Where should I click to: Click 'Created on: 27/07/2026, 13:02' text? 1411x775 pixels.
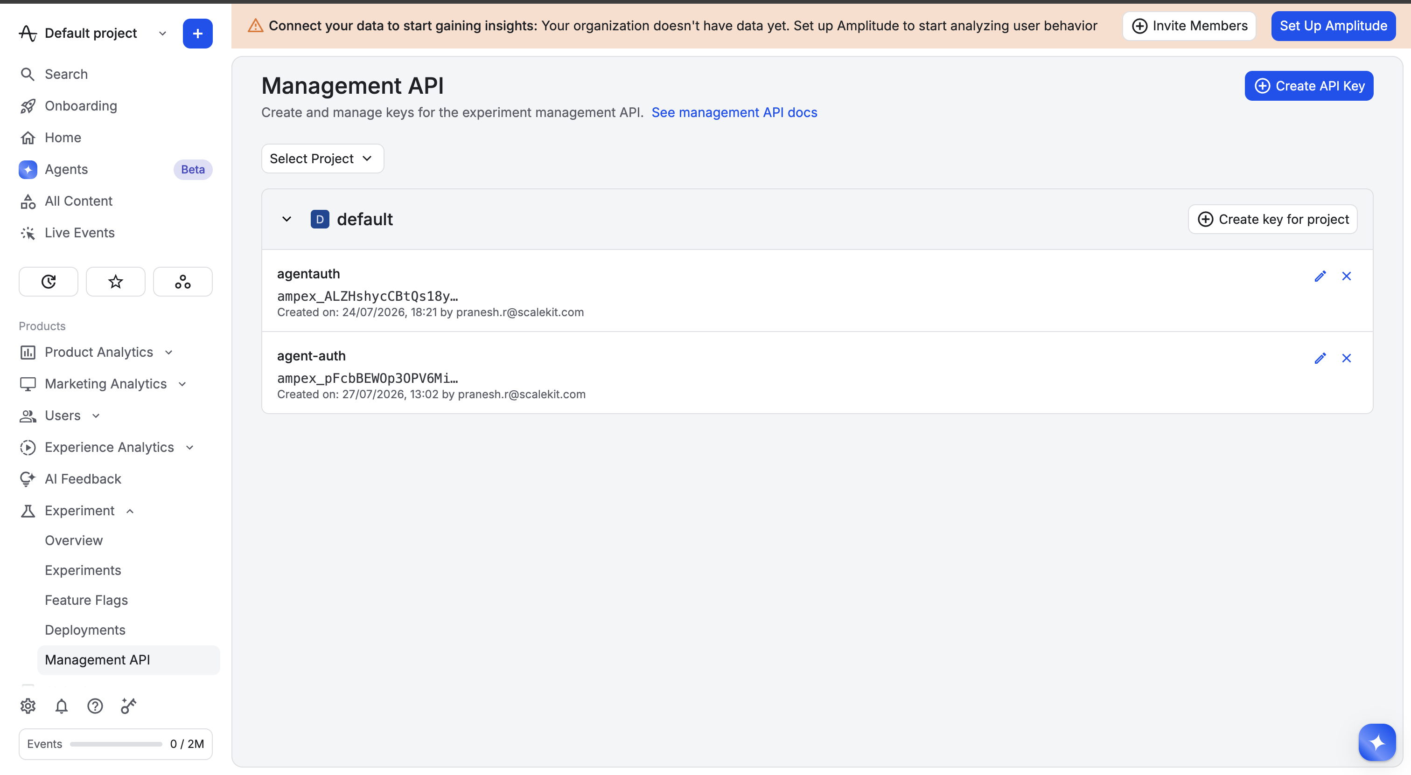point(358,394)
